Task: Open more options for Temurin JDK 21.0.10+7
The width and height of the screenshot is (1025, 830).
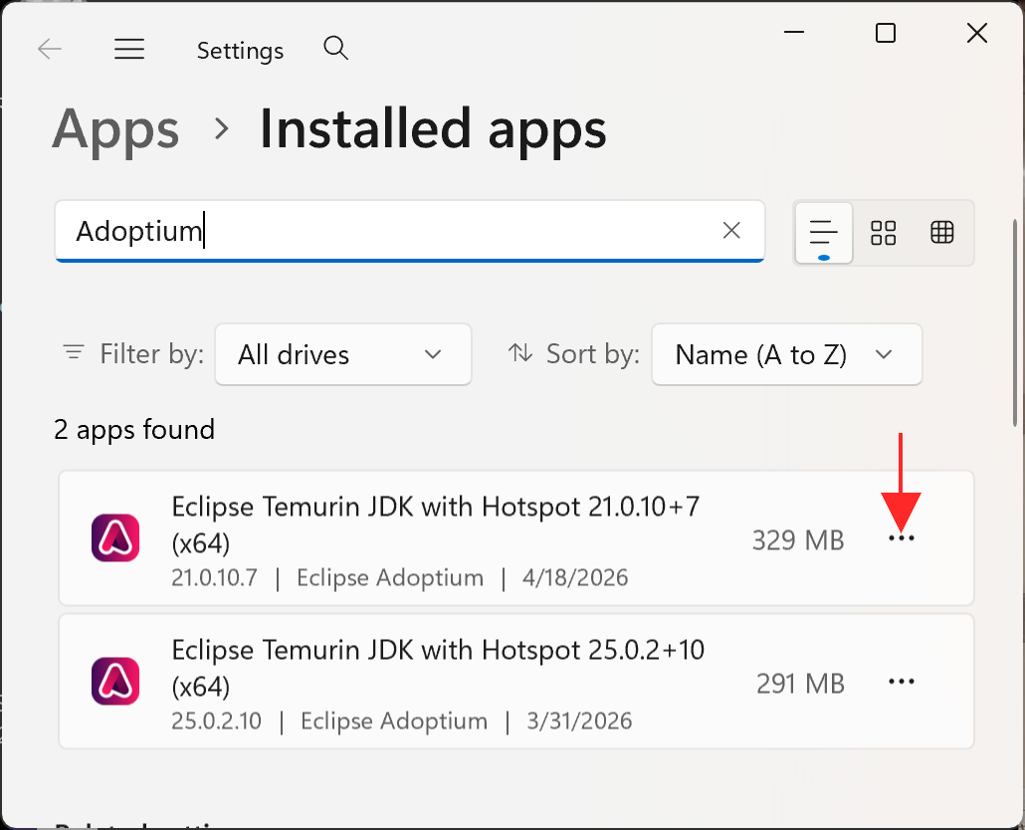Action: point(902,537)
